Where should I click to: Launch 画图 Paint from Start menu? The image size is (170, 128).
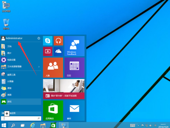point(21,95)
